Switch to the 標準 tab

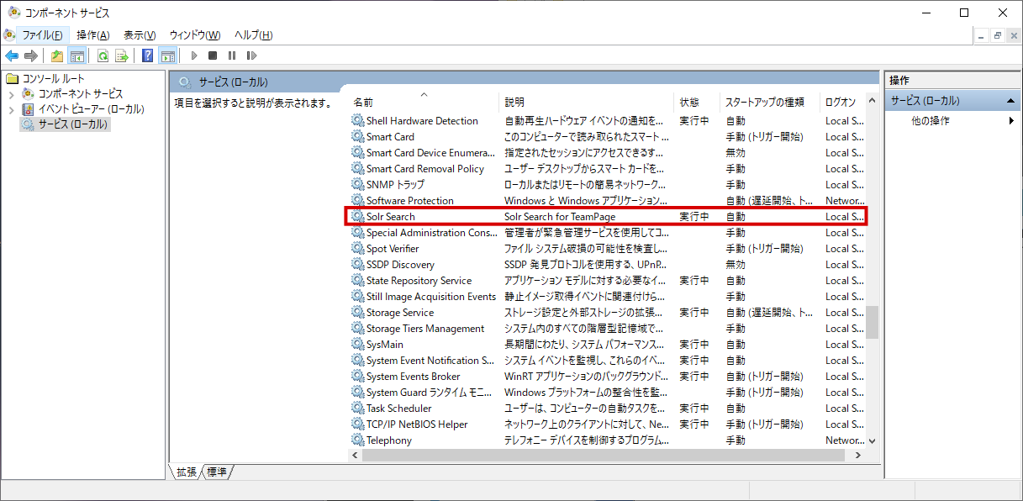[x=217, y=472]
